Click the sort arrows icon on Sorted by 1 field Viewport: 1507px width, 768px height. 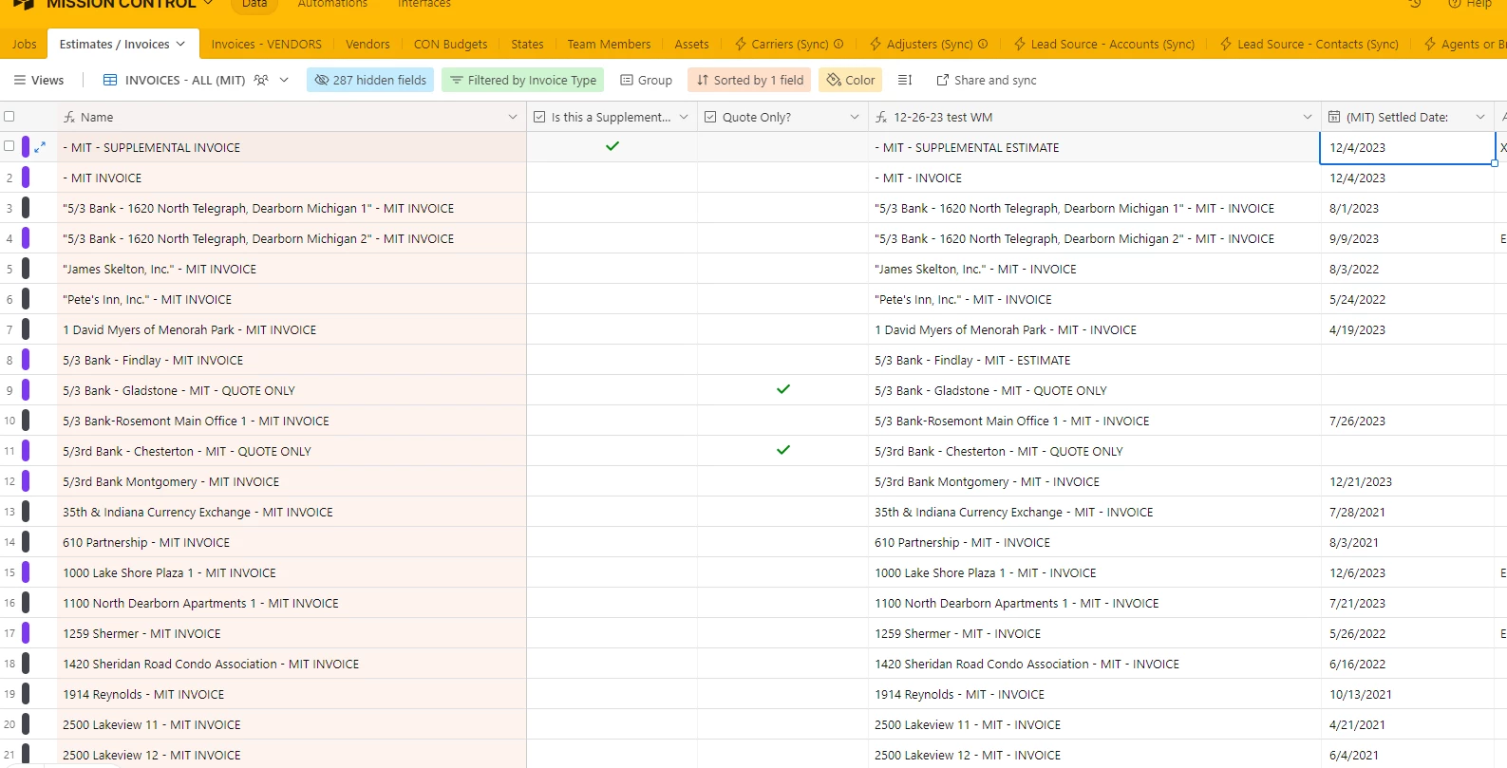703,81
